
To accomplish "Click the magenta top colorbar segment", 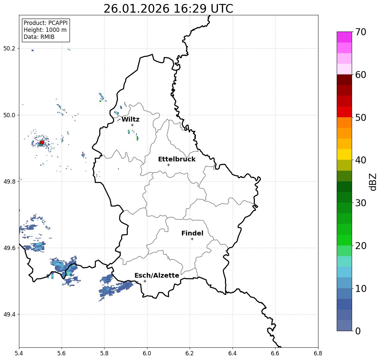I will click(x=344, y=37).
